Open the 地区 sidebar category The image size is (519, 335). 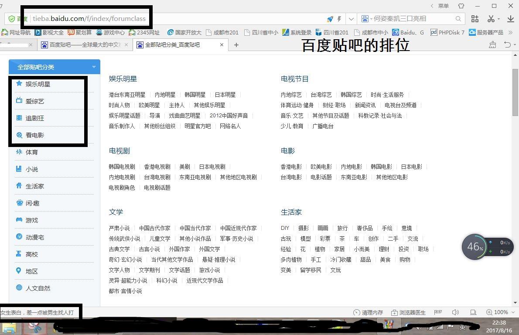32,271
